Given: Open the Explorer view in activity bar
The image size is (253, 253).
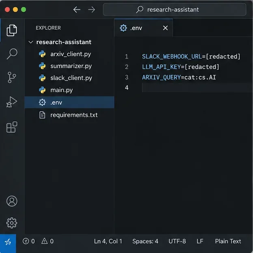Looking at the screenshot, I should pyautogui.click(x=12, y=30).
